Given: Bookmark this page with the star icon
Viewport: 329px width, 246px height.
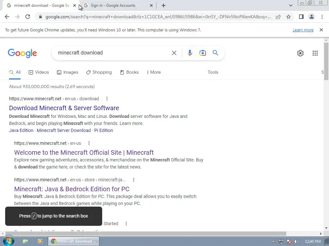Looking at the screenshot, I should [289, 17].
